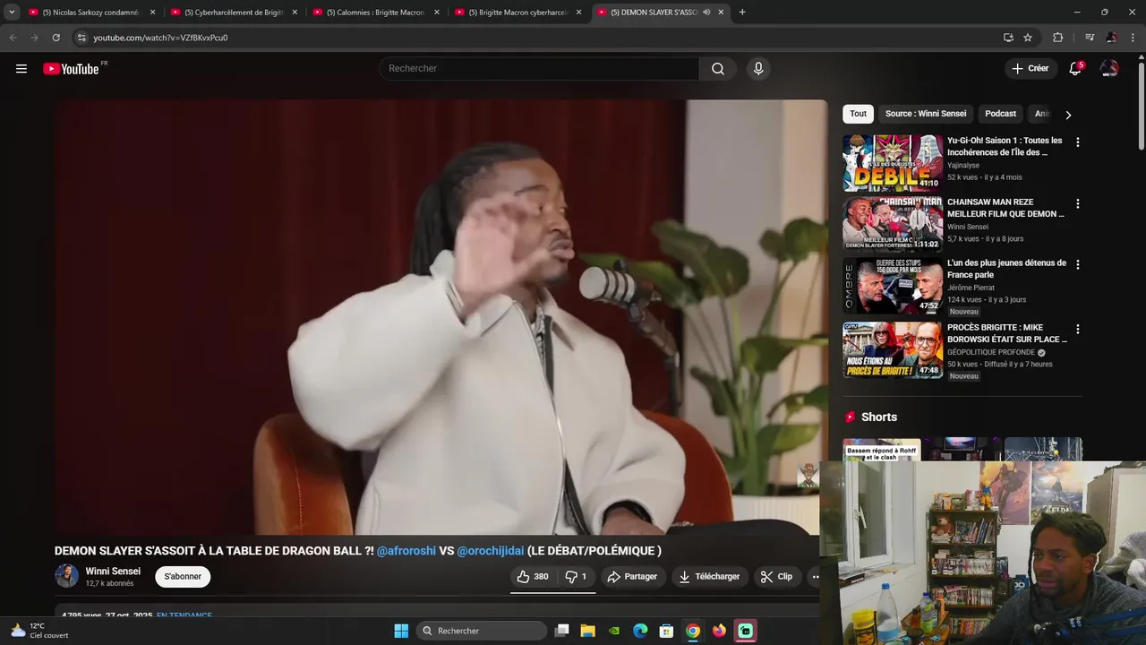Open the Chrome extensions puzzle icon
The width and height of the screenshot is (1146, 645).
tap(1057, 38)
